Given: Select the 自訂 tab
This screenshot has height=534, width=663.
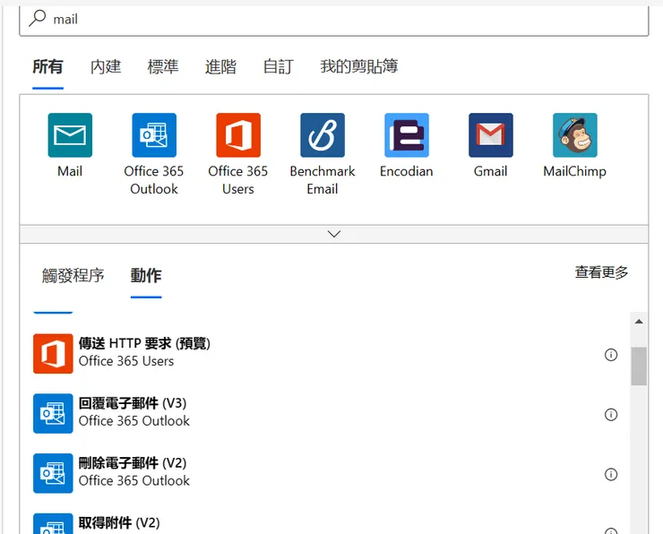Looking at the screenshot, I should point(278,67).
